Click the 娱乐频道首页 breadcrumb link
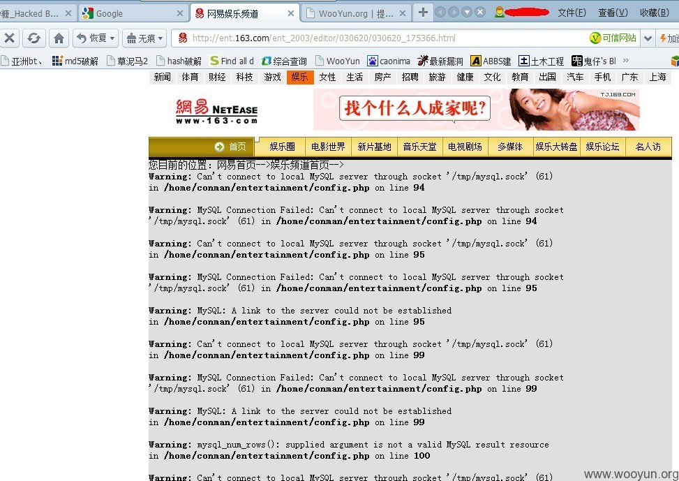The height and width of the screenshot is (481, 679). click(299, 165)
